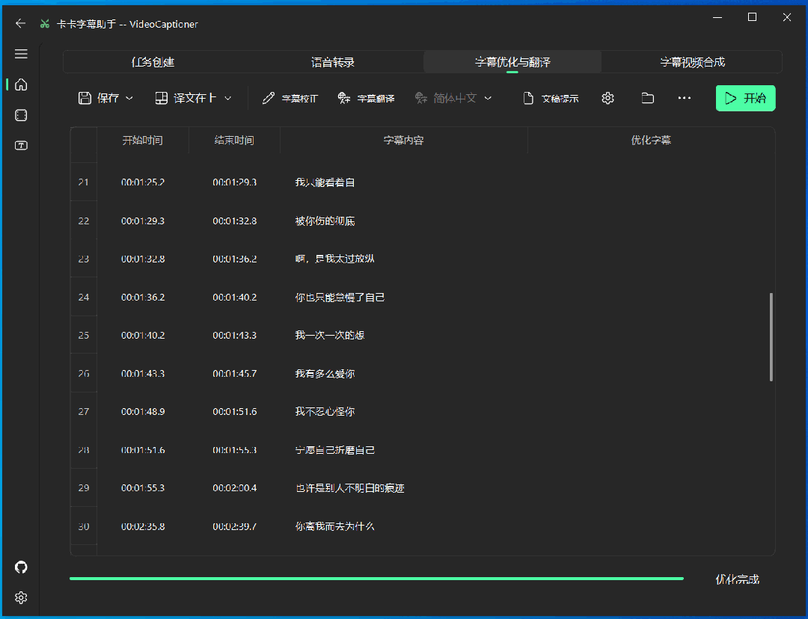Click subtitle text 我不忍心怪你
This screenshot has width=808, height=619.
[x=325, y=411]
